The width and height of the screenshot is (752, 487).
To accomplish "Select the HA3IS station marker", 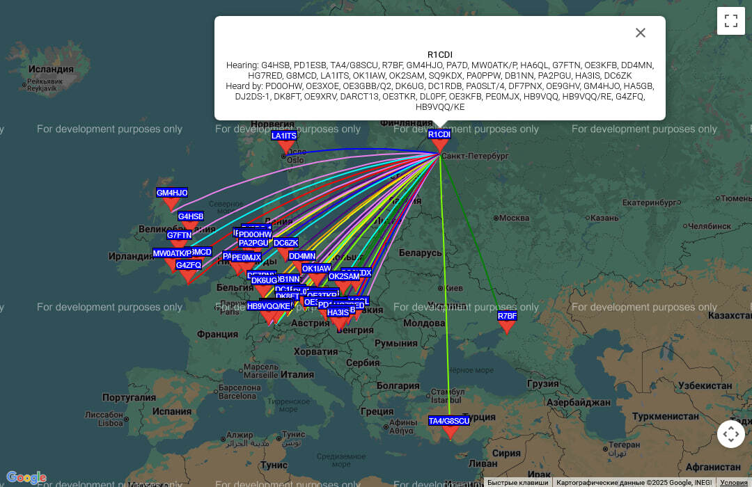I will point(338,324).
